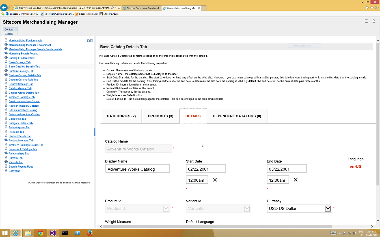380x237 pixels.
Task: Open Internet Explorer favorites star
Action: tap(372, 8)
